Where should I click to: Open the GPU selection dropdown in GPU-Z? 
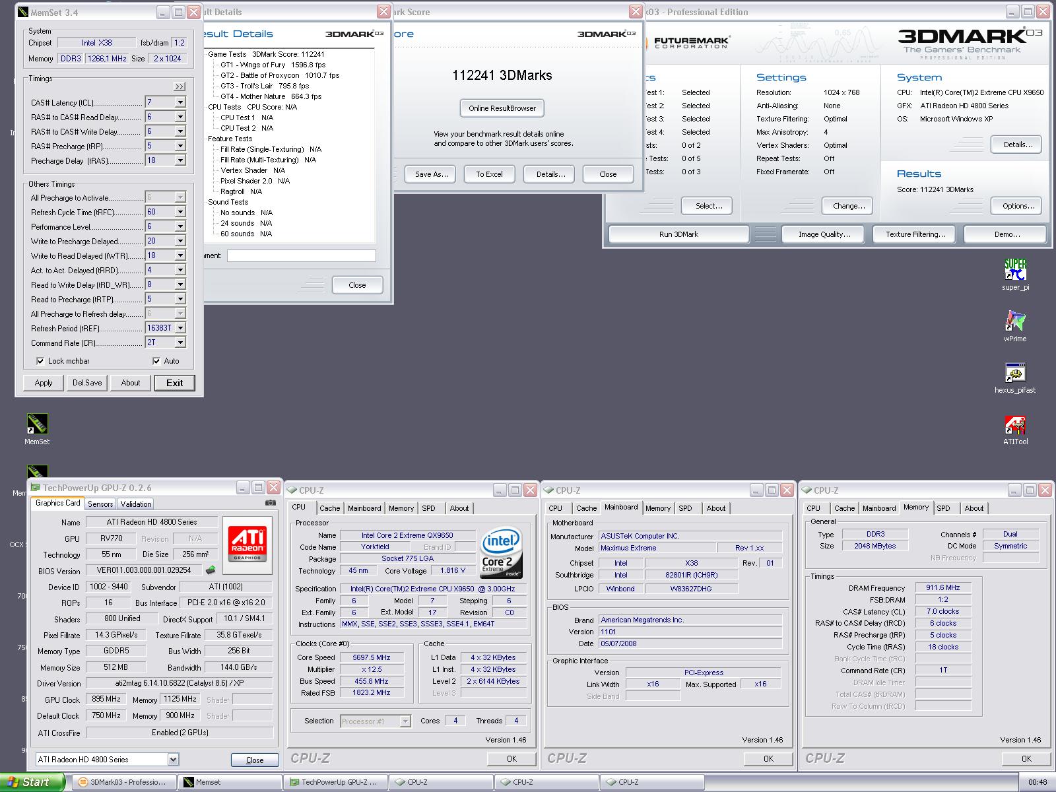[173, 759]
